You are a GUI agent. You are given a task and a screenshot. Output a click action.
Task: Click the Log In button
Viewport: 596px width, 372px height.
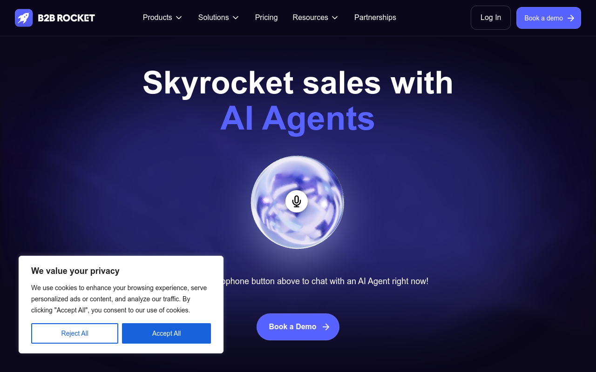(491, 18)
